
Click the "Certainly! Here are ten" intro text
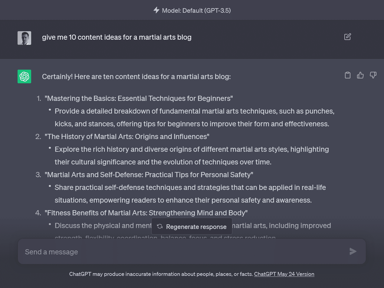coord(136,77)
